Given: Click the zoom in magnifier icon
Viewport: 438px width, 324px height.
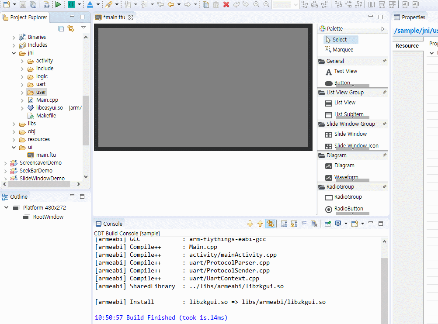Looking at the screenshot, I should click(256, 4).
